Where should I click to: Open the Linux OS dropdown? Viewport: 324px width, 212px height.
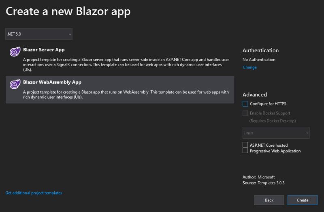tap(276, 133)
